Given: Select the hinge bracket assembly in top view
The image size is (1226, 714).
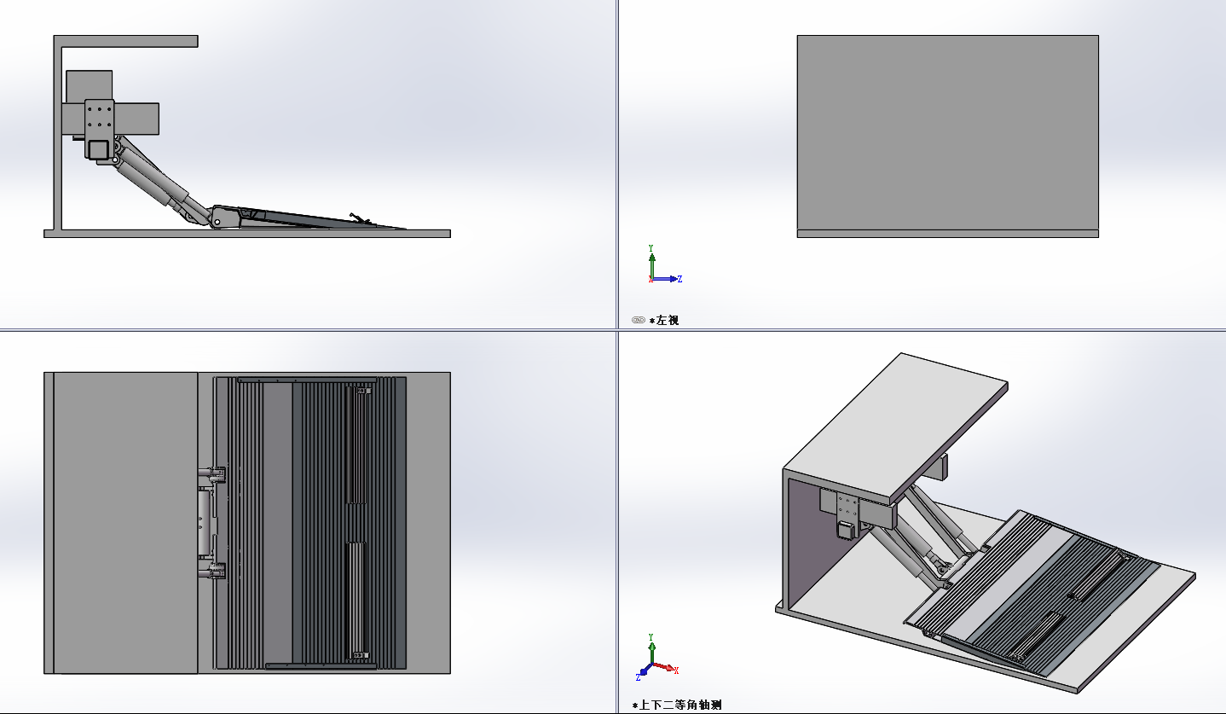Looking at the screenshot, I should point(208,521).
